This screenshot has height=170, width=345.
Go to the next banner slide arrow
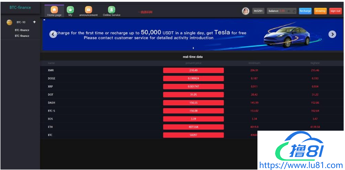click(332, 34)
